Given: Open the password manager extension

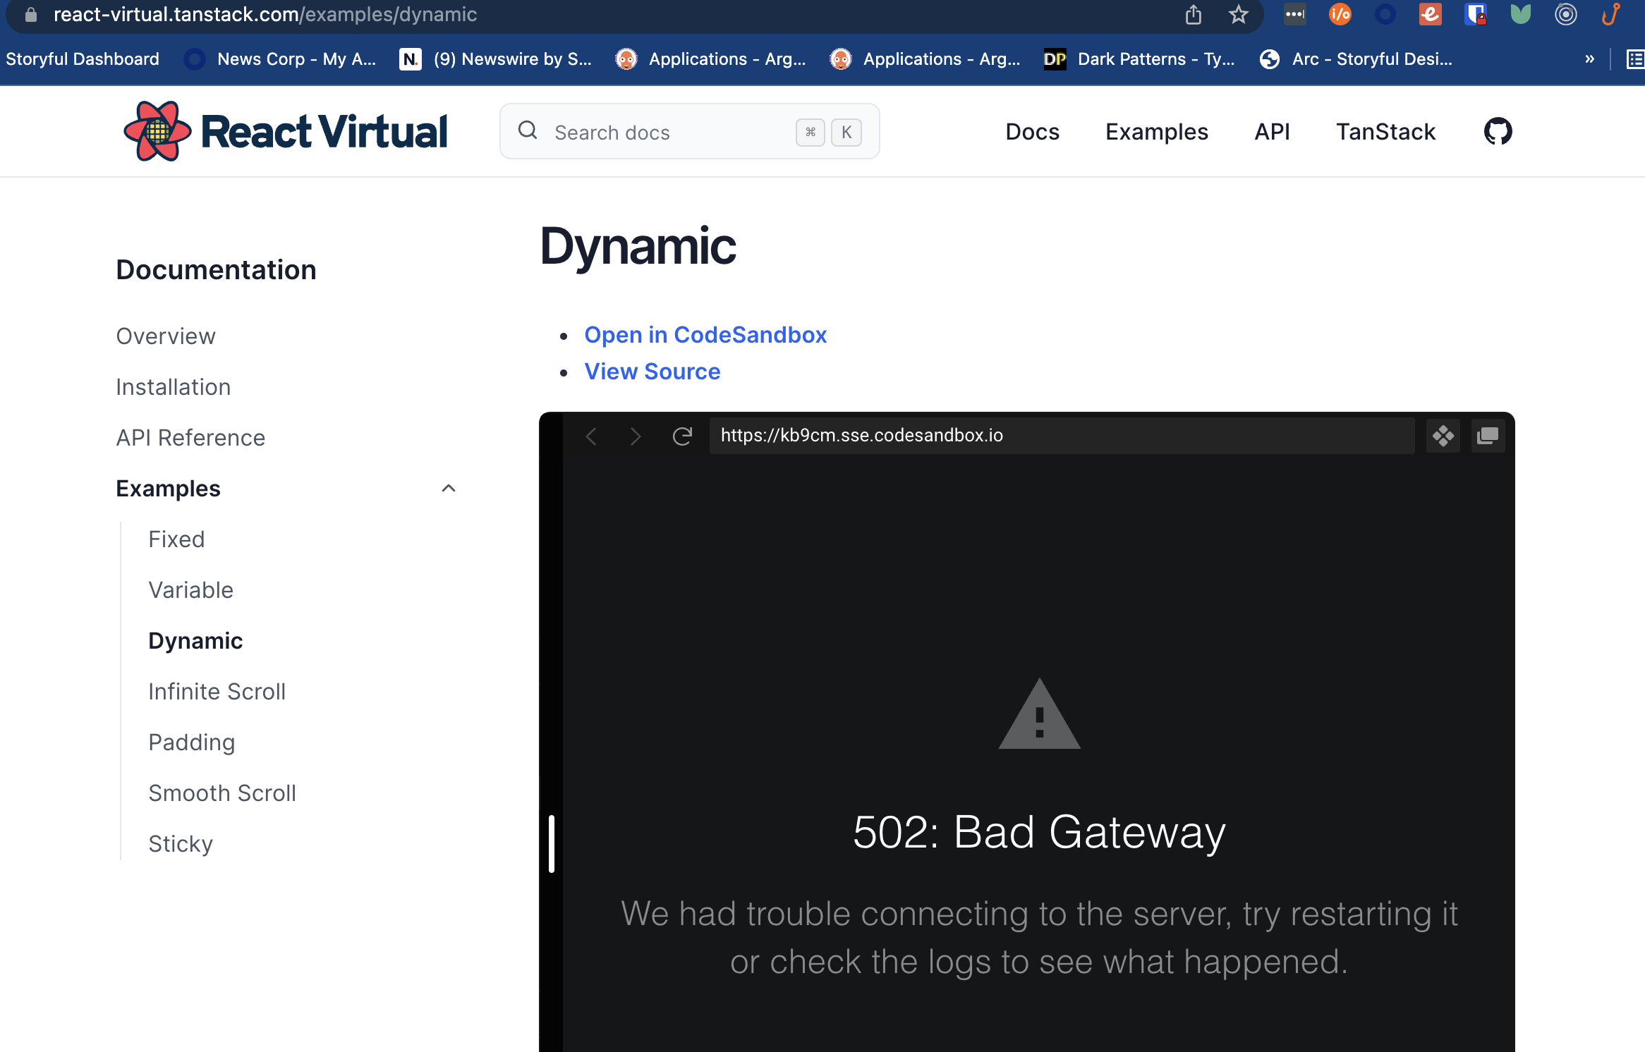Looking at the screenshot, I should coord(1477,14).
